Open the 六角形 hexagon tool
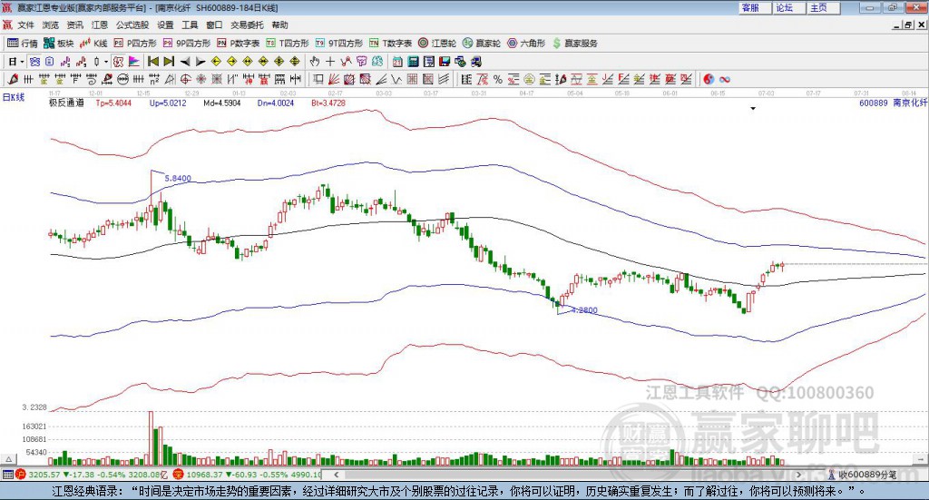This screenshot has height=500, width=929. click(x=526, y=44)
